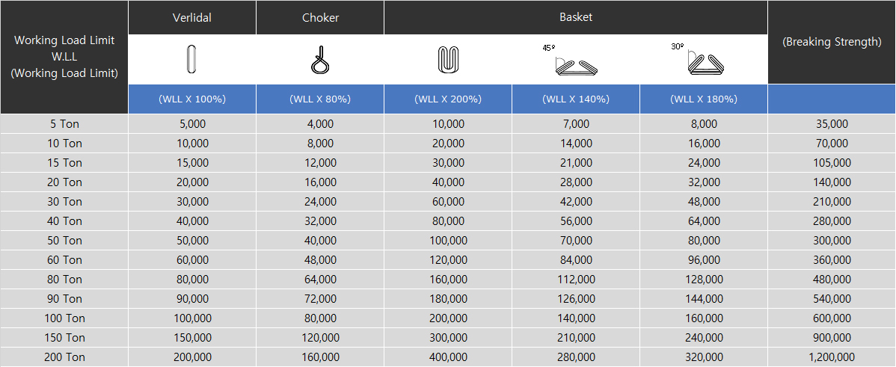Select the Verlidal column header
This screenshot has width=896, height=367.
192,18
